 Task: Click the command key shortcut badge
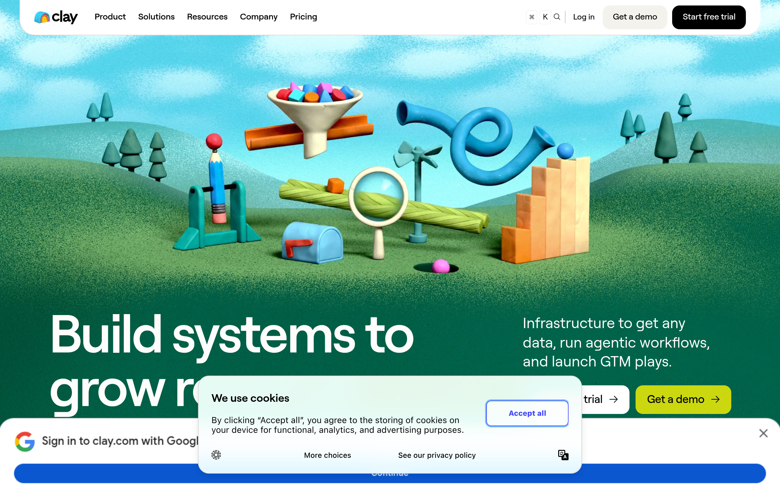point(532,17)
